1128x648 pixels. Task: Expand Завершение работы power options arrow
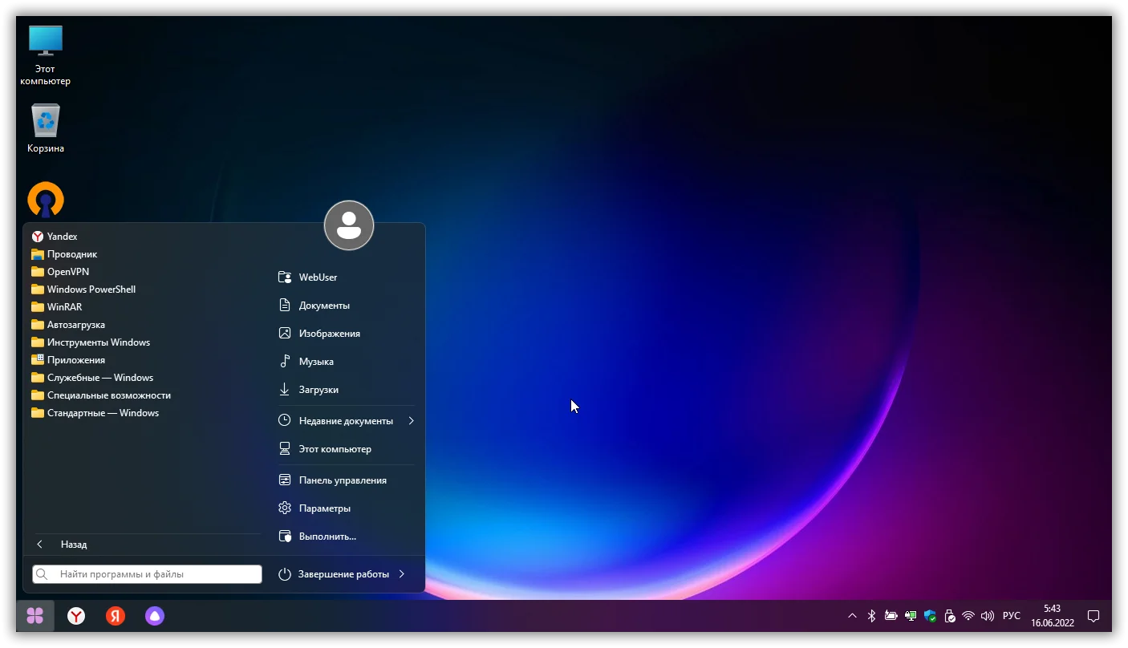401,574
